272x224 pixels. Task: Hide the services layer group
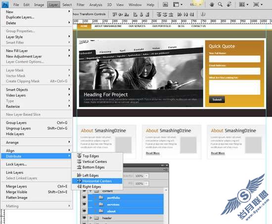(85, 204)
